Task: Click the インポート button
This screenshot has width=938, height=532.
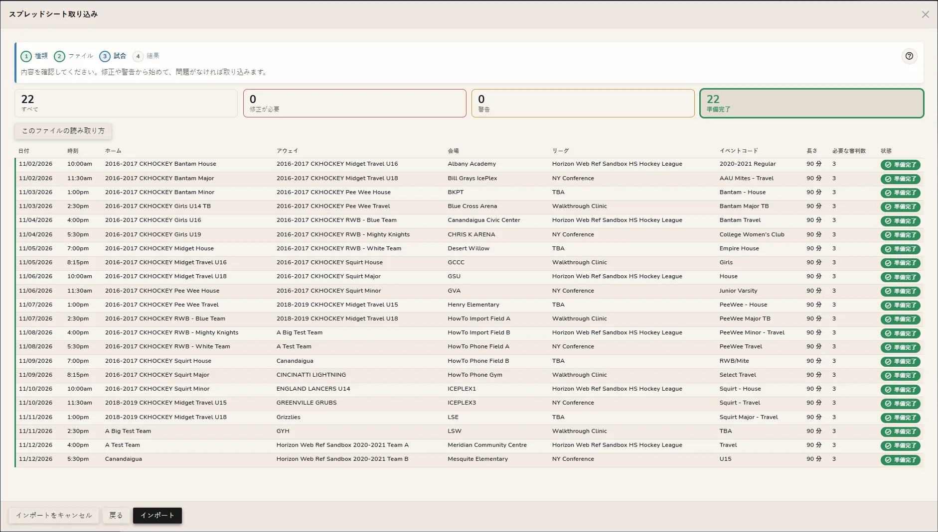Action: click(x=157, y=516)
